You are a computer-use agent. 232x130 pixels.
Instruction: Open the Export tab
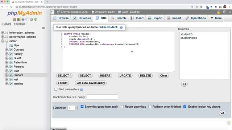[x=155, y=18]
